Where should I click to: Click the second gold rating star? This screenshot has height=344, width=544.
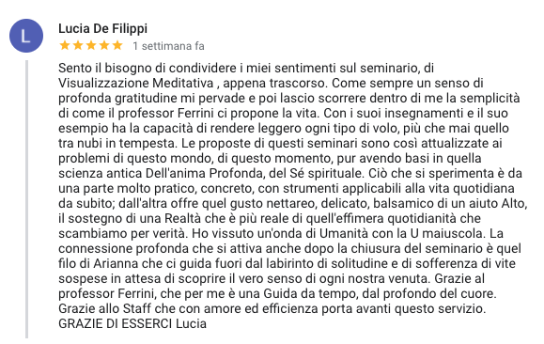pyautogui.click(x=78, y=45)
